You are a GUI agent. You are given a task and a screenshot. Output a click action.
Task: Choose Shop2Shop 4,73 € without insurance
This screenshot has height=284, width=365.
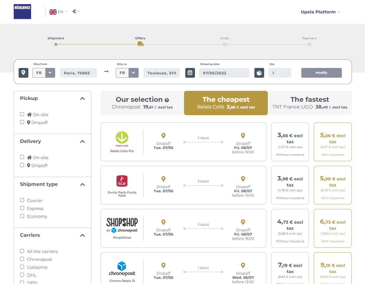click(290, 229)
